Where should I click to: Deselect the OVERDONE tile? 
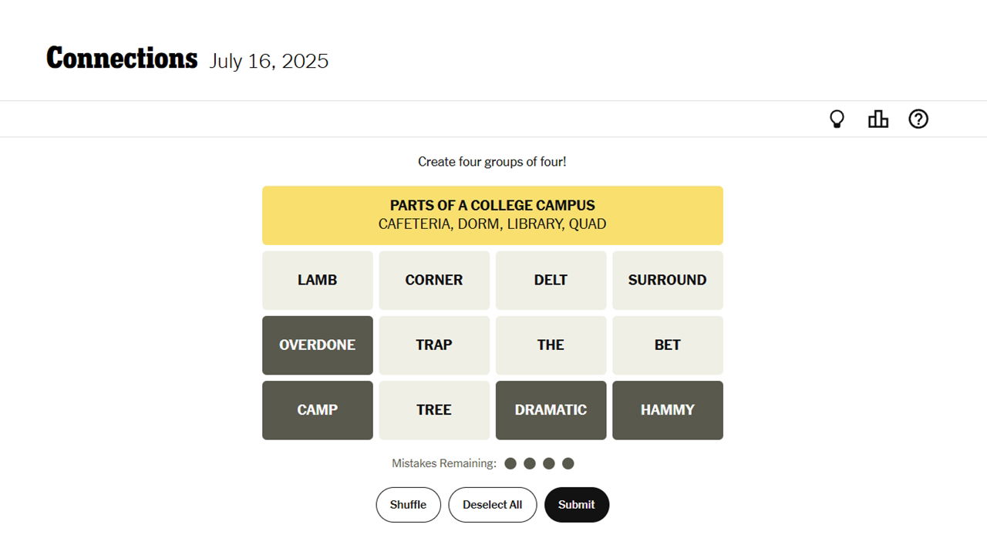(318, 345)
